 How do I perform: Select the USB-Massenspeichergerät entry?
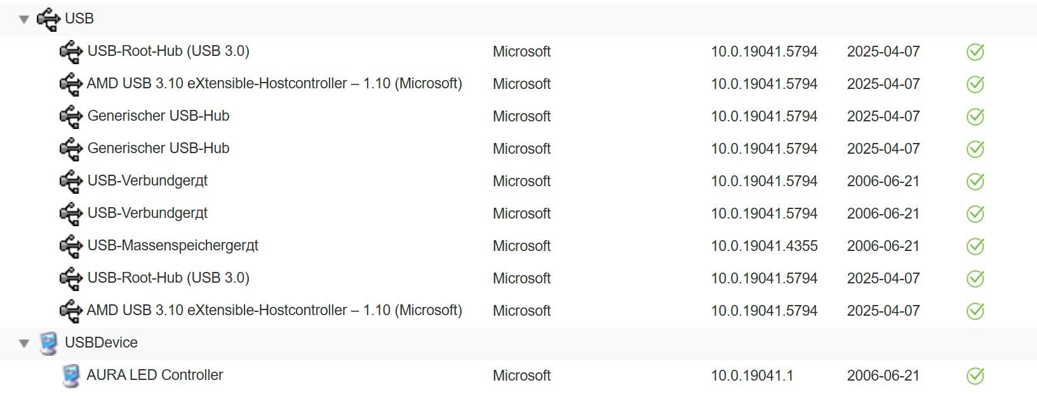173,245
